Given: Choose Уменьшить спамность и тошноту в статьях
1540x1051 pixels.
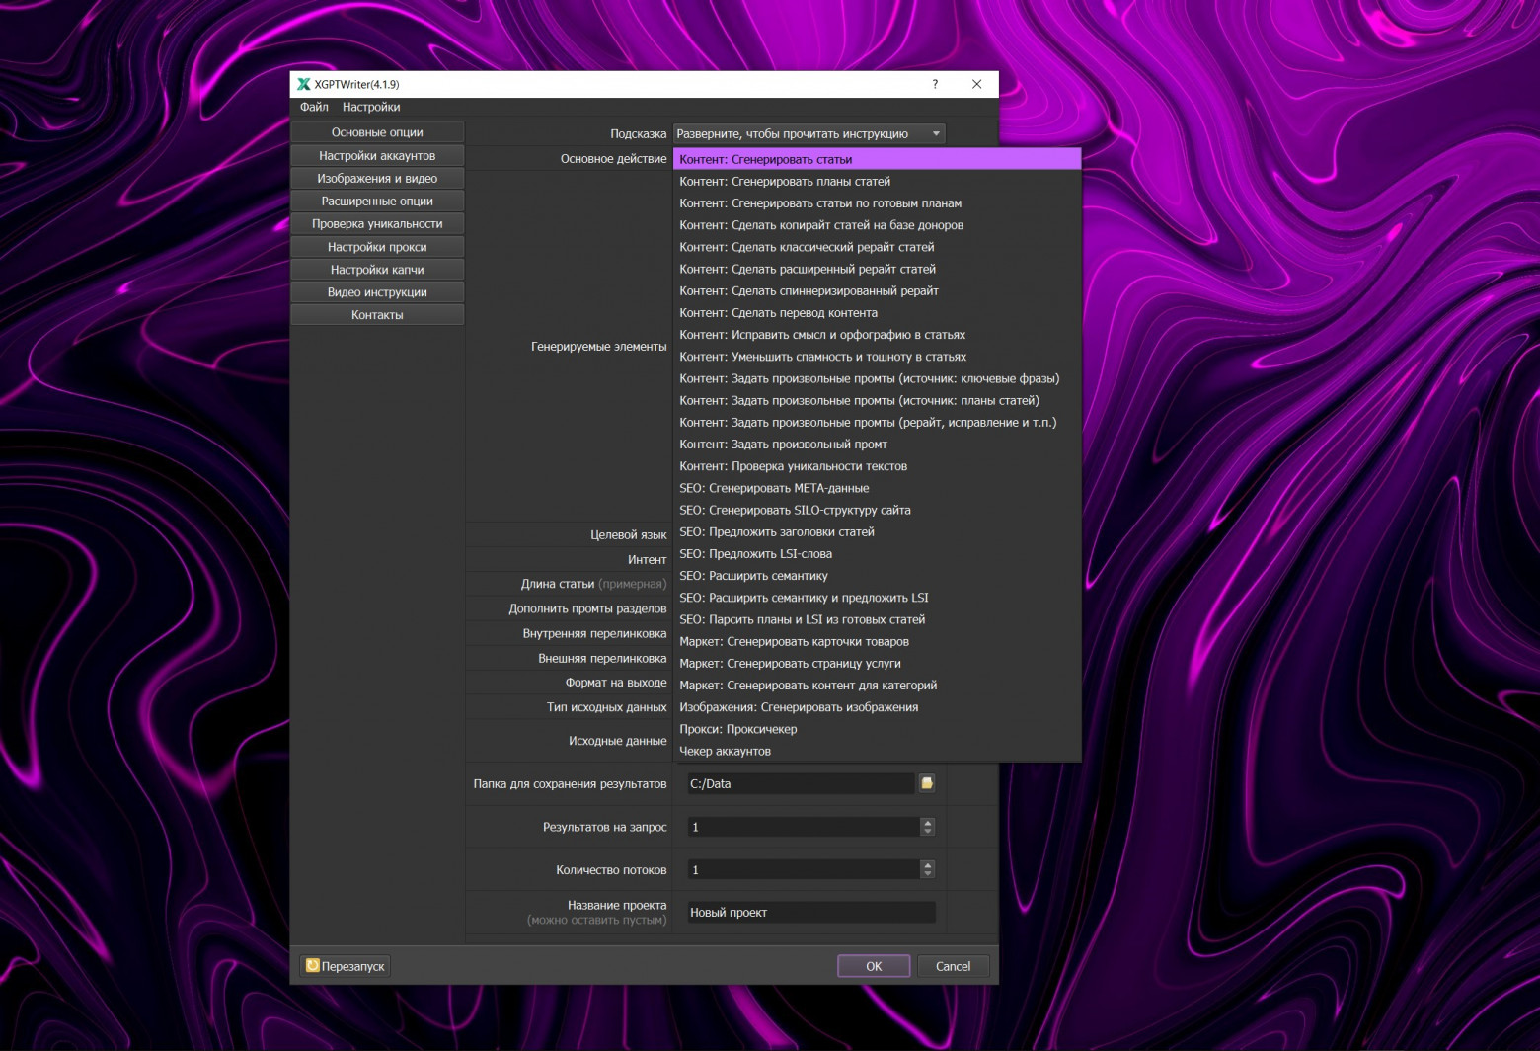Looking at the screenshot, I should click(x=877, y=357).
